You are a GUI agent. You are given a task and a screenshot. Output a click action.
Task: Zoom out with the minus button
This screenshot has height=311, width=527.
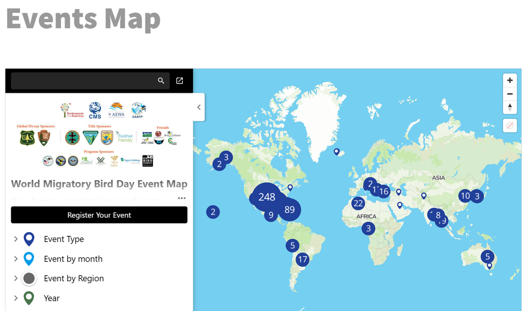509,94
